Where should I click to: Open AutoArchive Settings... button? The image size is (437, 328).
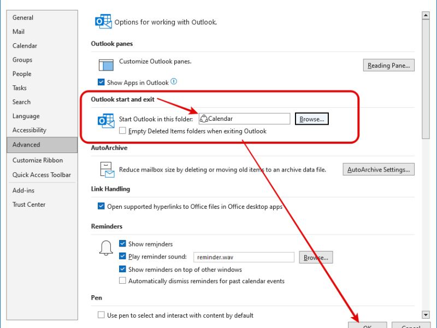click(x=379, y=169)
